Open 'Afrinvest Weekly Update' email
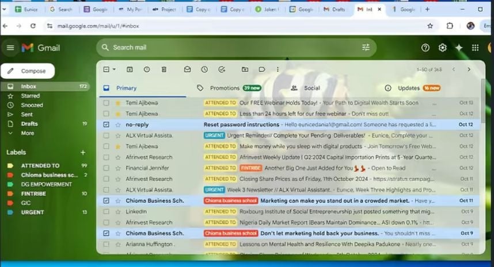 (x=288, y=157)
